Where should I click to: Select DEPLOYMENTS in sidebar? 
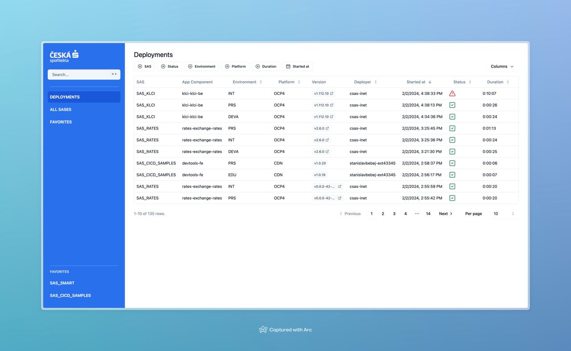click(84, 97)
